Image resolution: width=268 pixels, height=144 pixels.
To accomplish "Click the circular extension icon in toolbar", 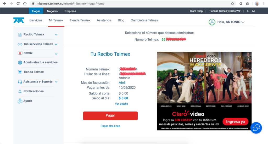I will coord(241,4).
